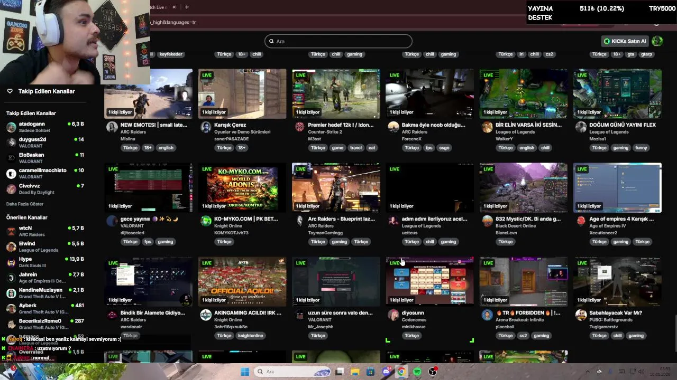The width and height of the screenshot is (677, 380).
Task: Open Elwind's avatar in recommended channels
Action: (x=11, y=246)
